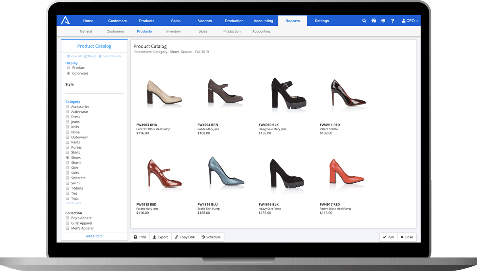Click the gift icon in the navbar
This screenshot has width=477, height=271.
point(374,21)
